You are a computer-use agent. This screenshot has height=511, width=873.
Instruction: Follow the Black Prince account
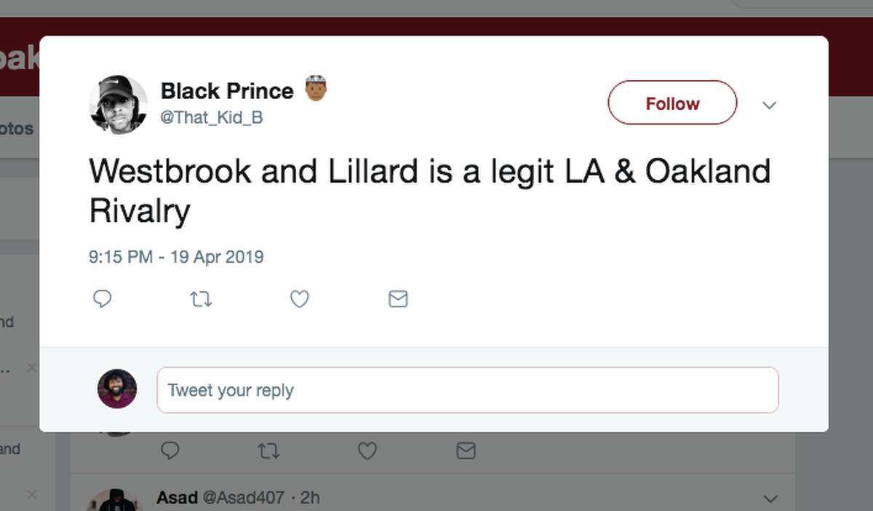[671, 103]
